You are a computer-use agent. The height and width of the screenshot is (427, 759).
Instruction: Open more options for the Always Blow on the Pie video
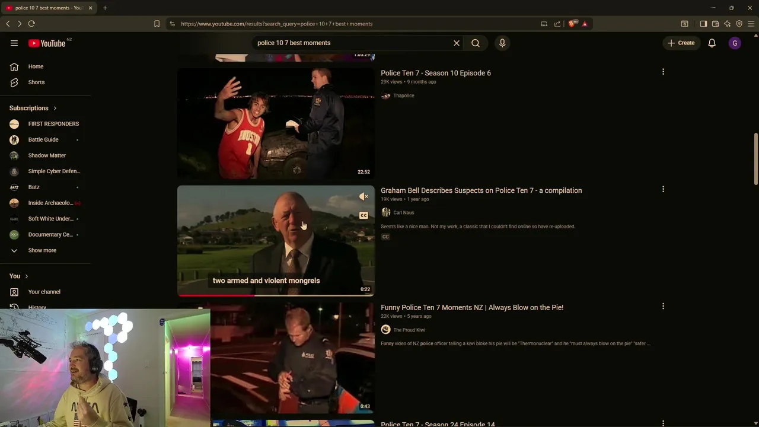[663, 307]
